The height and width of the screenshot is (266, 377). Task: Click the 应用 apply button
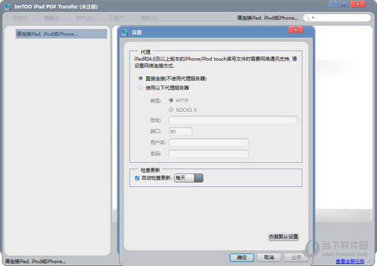tap(296, 257)
